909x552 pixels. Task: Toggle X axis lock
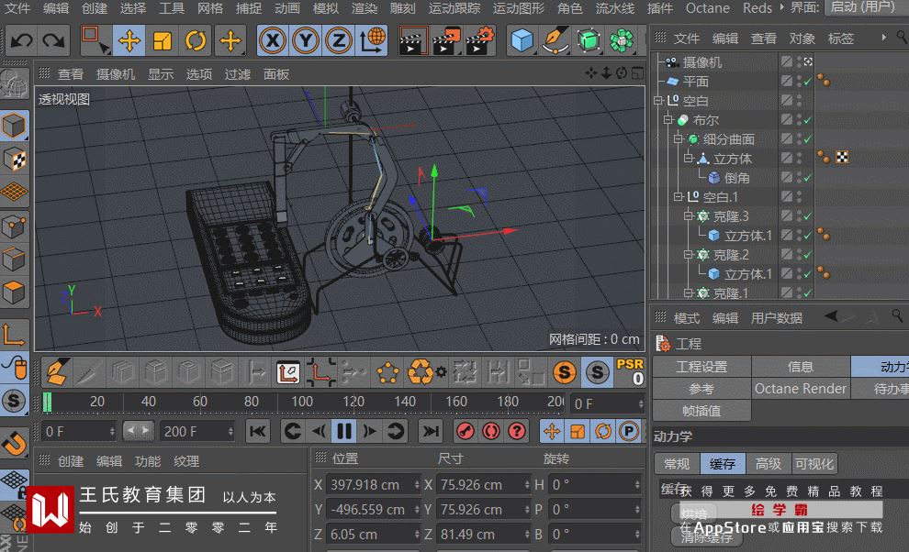tap(271, 40)
